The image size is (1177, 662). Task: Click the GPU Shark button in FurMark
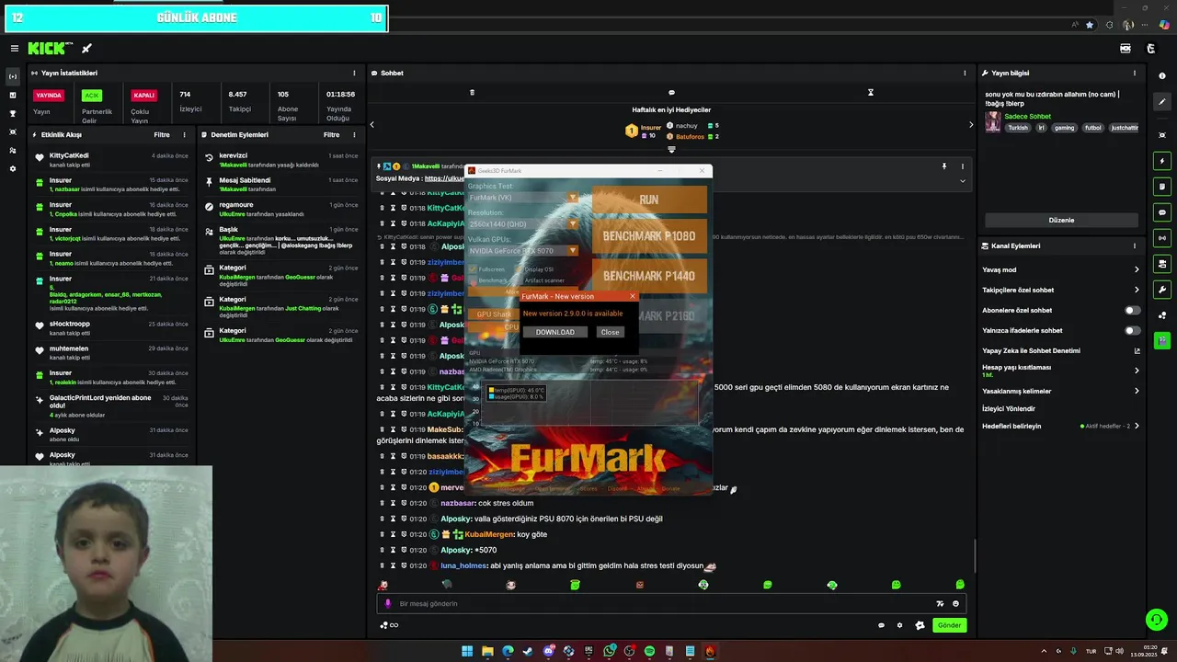point(494,314)
